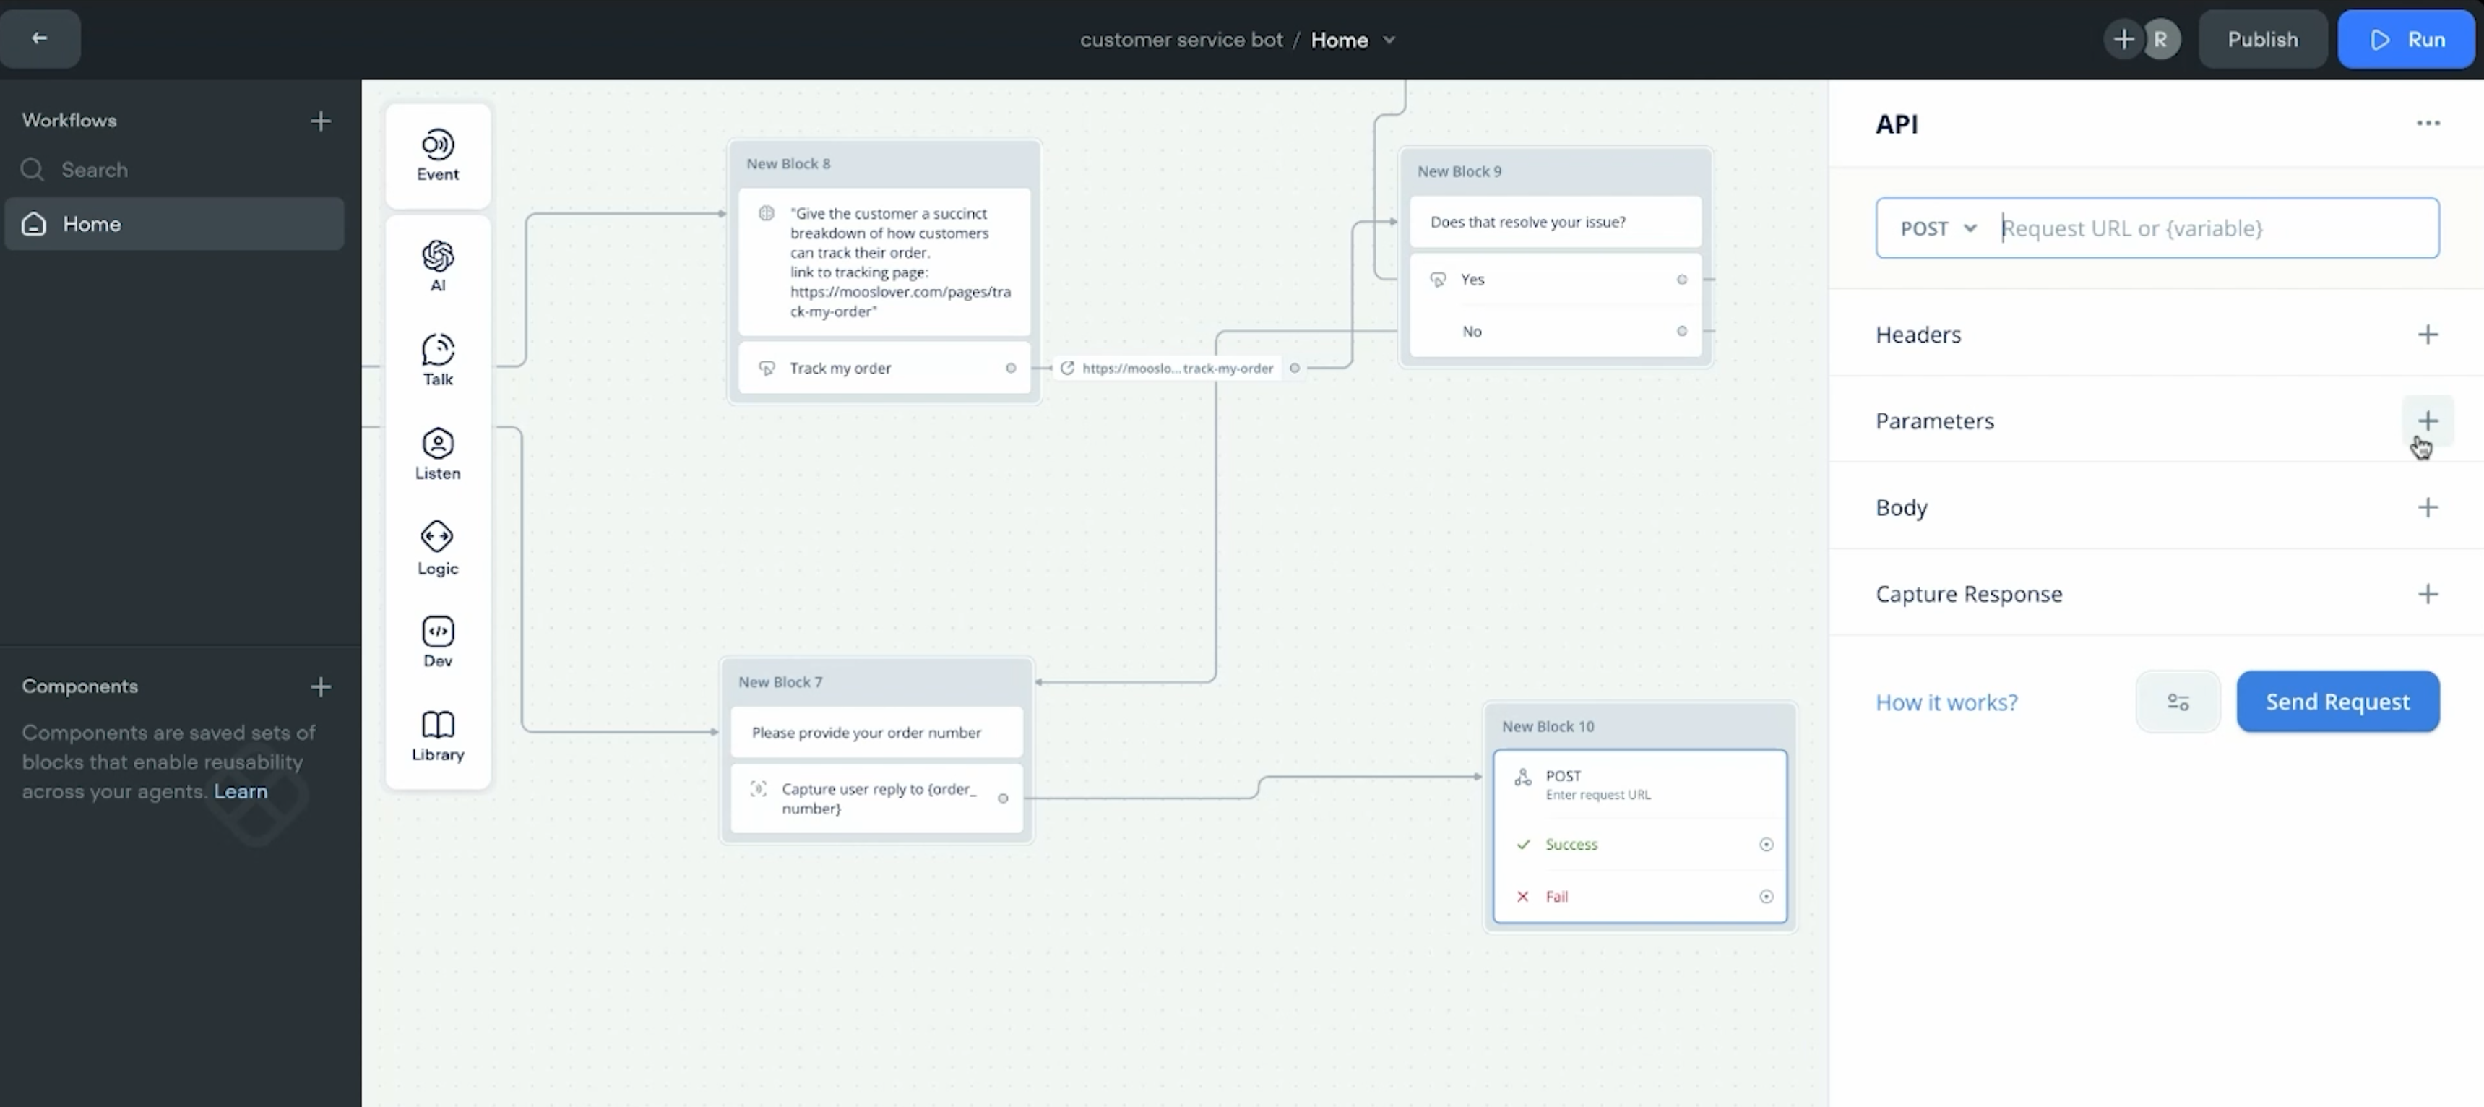Open the How it works link
2484x1107 pixels.
click(x=1946, y=702)
